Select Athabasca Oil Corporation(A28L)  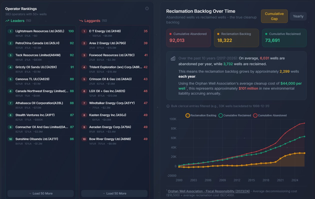click(x=40, y=105)
